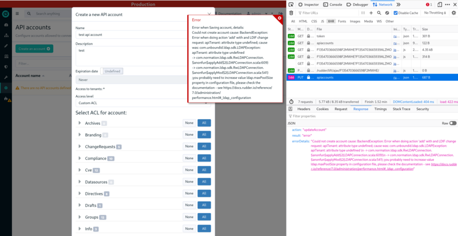Select the GET token request row

(x=372, y=36)
